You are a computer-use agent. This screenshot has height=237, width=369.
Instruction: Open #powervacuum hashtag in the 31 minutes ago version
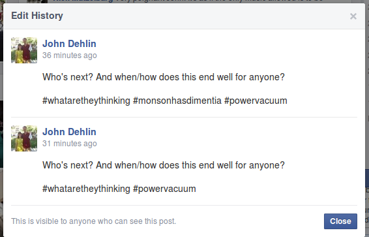point(164,189)
